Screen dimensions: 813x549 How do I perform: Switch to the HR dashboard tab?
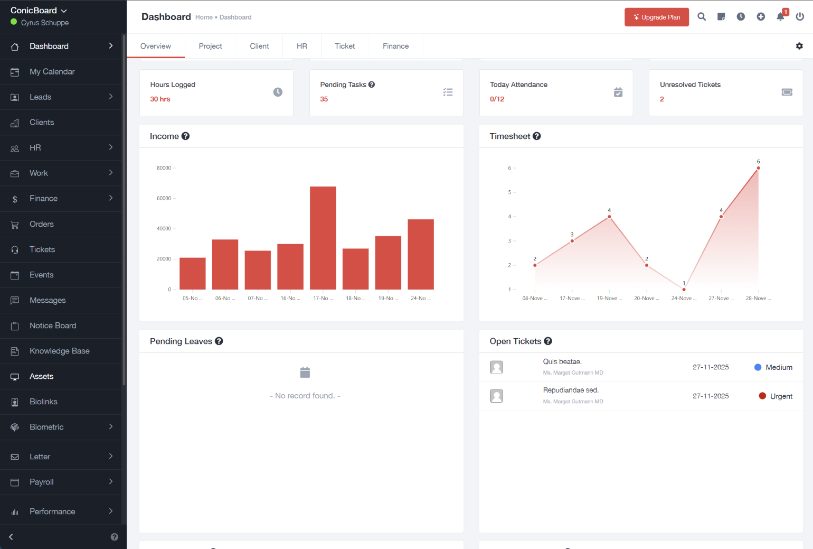(302, 46)
